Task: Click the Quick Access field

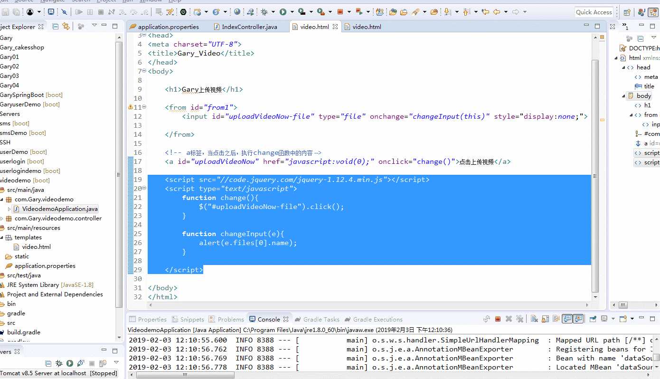Action: click(x=594, y=12)
